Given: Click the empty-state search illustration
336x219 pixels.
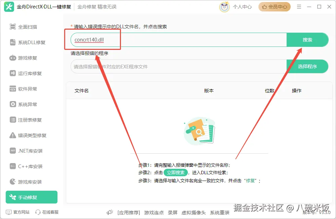Looking at the screenshot, I should [200, 131].
